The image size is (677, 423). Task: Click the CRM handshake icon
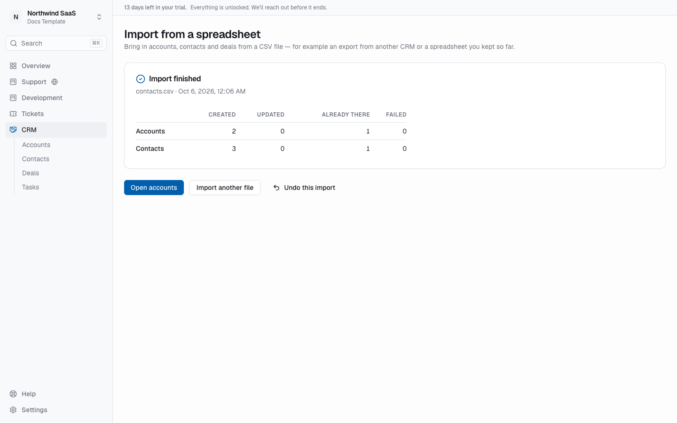pos(13,130)
